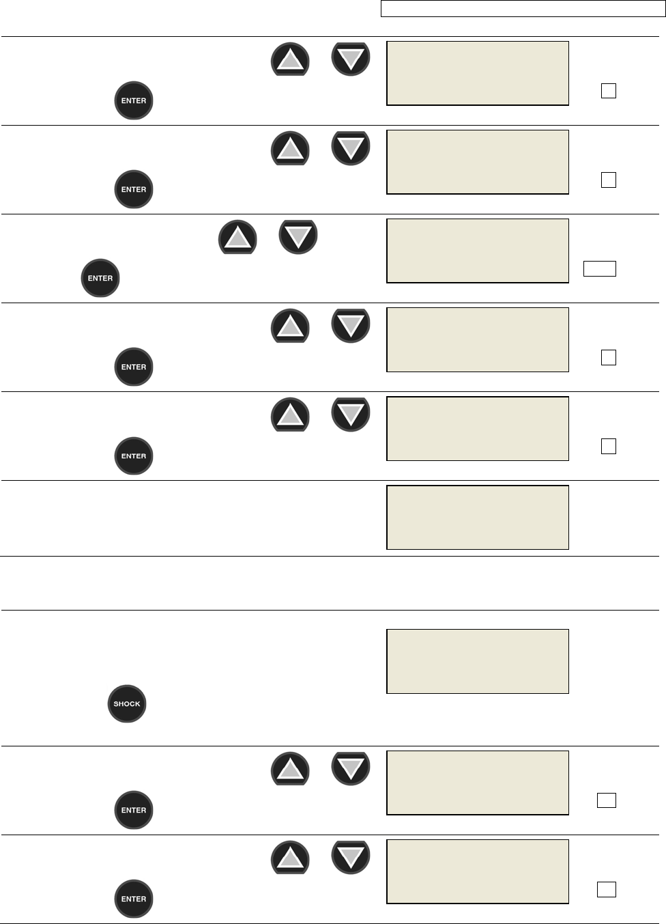
Task: Tick the checkbox beside the fifth display
Action: tap(608, 446)
